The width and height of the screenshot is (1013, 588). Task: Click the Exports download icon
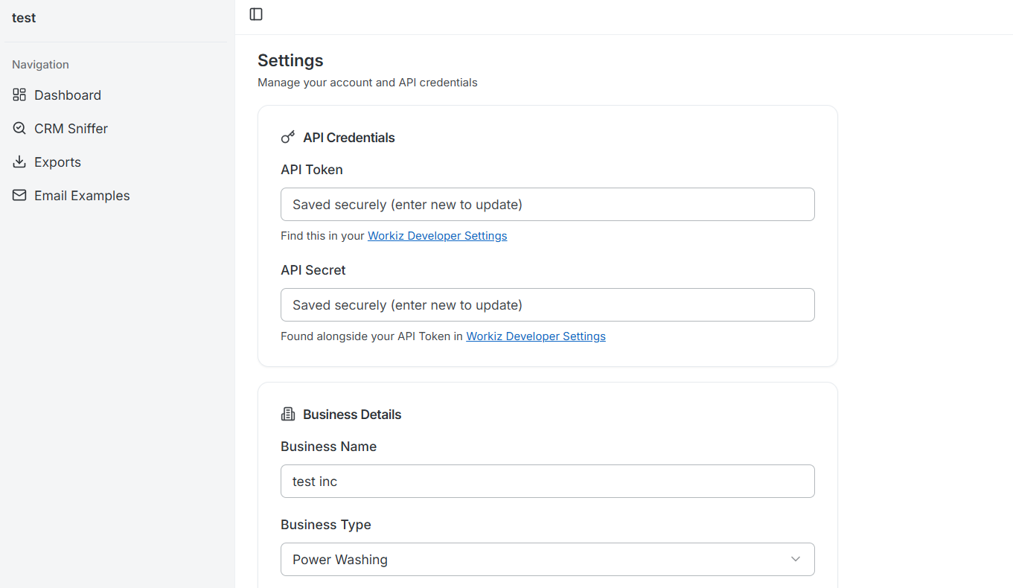point(19,162)
